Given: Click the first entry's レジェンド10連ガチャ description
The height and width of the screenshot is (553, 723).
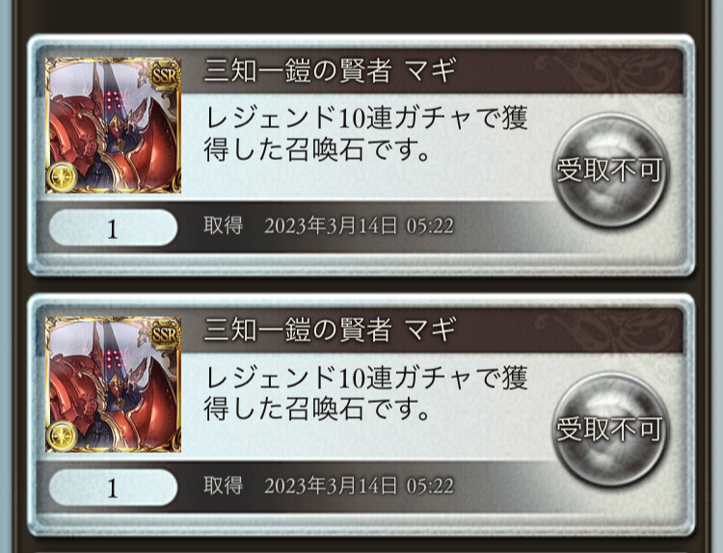Looking at the screenshot, I should [x=365, y=134].
